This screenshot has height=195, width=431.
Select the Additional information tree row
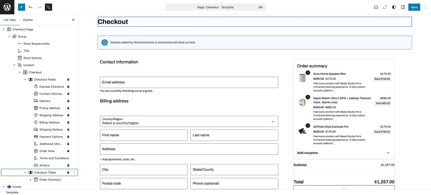tap(39, 144)
